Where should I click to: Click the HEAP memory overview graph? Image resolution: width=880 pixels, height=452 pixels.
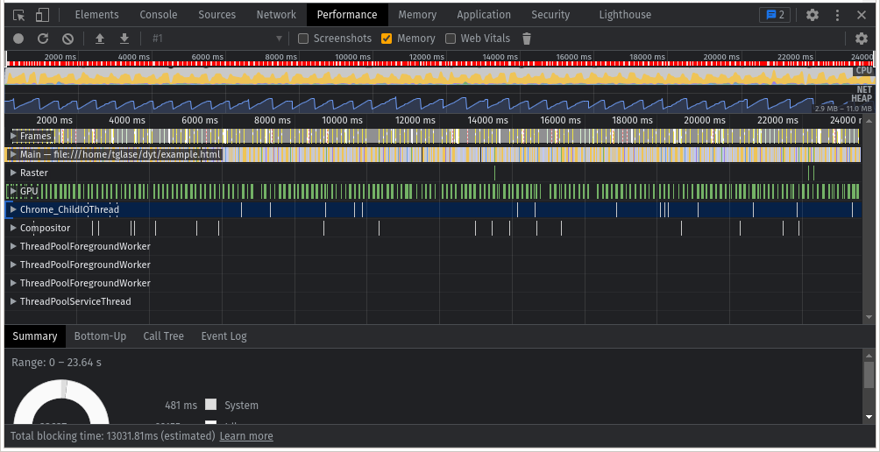[439, 103]
